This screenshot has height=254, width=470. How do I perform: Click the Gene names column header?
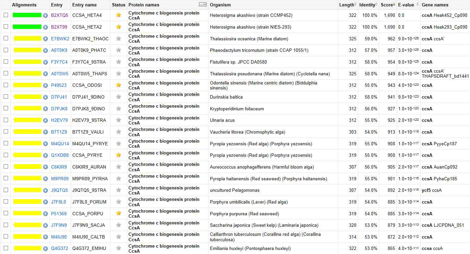[435, 5]
